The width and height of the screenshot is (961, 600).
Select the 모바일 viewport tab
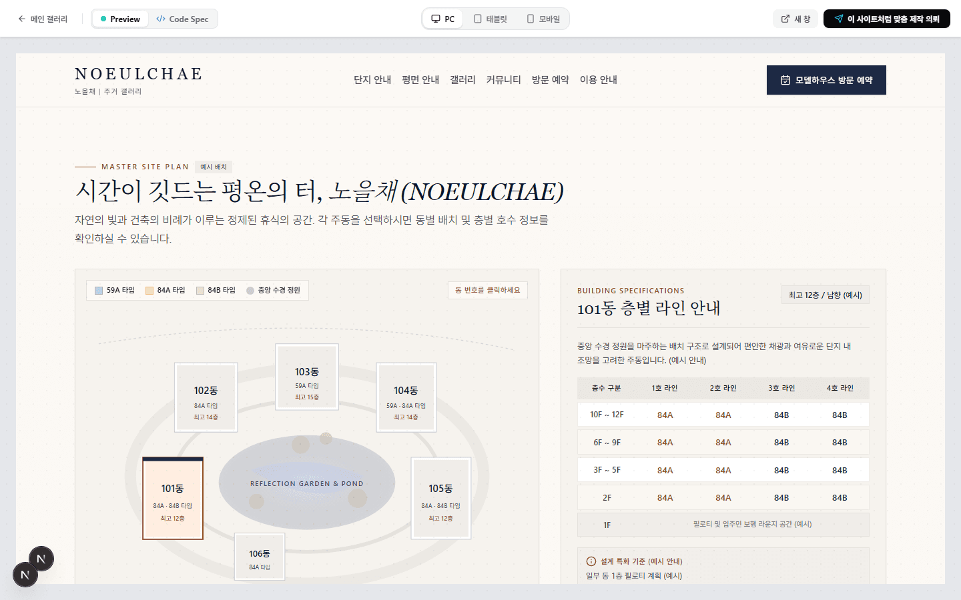pyautogui.click(x=543, y=19)
